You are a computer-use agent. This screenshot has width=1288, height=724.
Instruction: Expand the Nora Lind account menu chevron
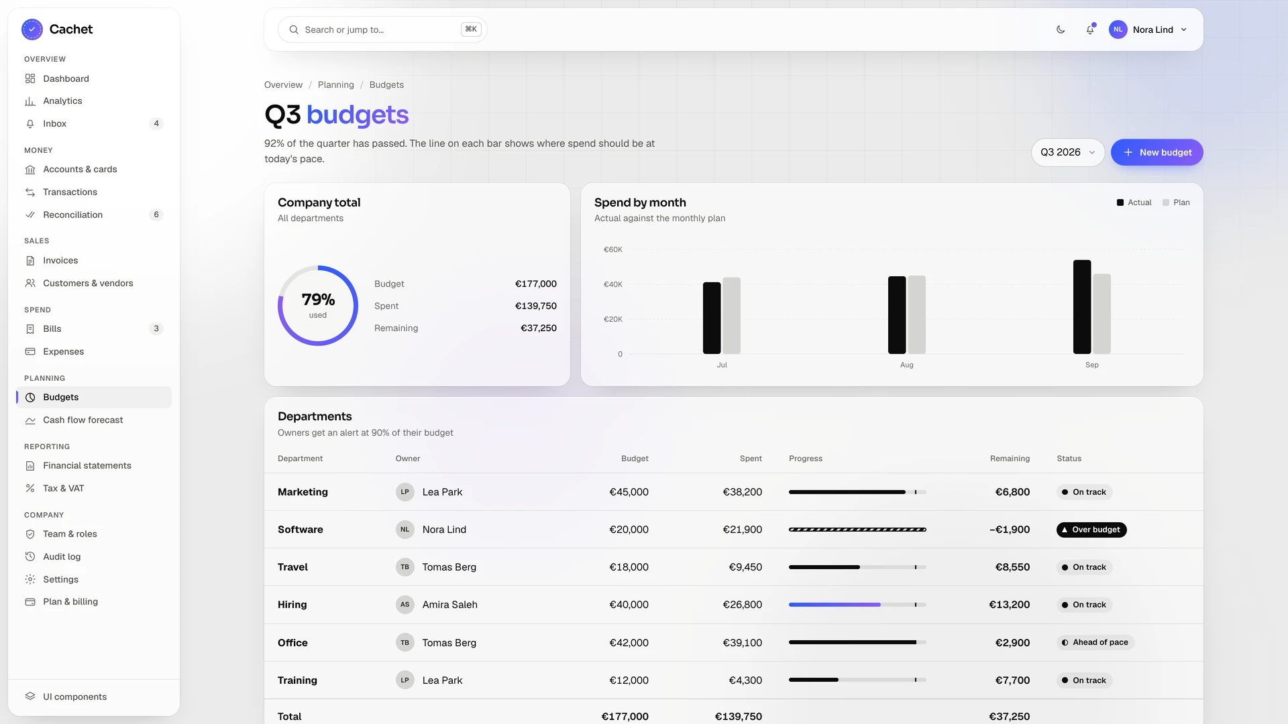(1183, 29)
